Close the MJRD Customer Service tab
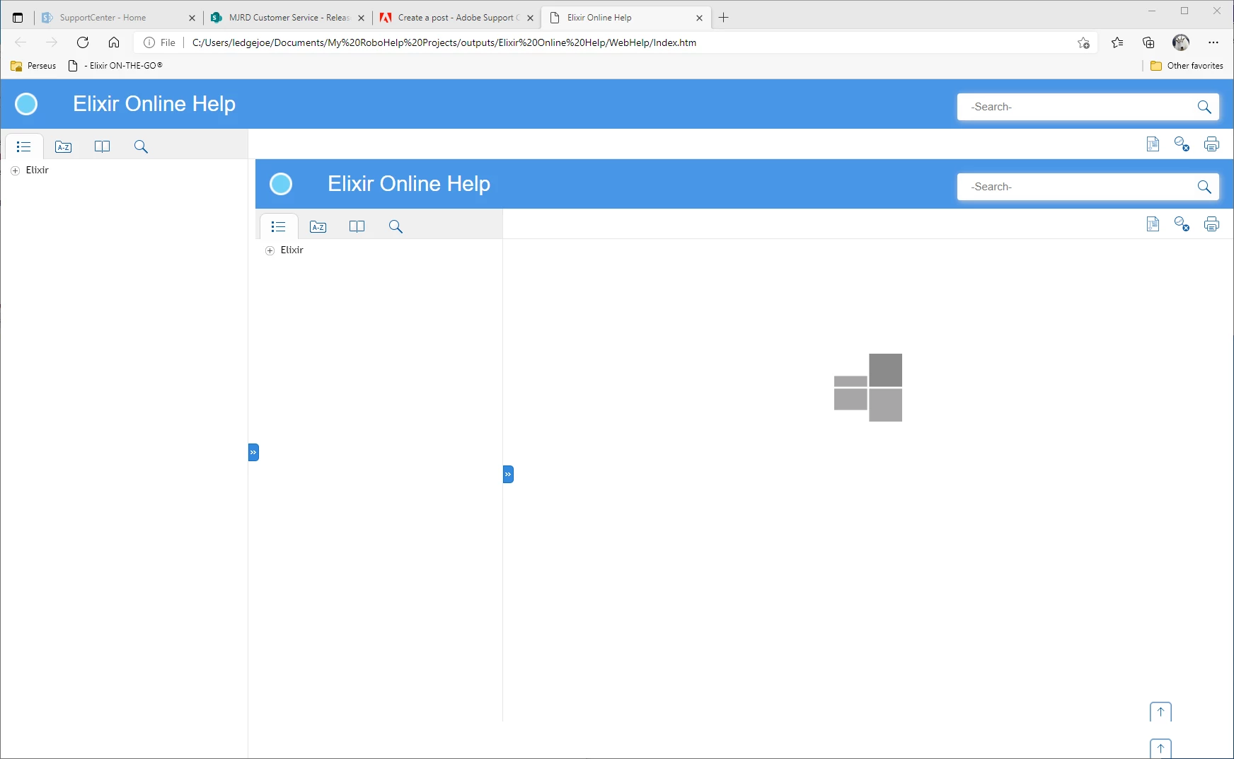Screen dimensions: 1234x759 (x=361, y=18)
